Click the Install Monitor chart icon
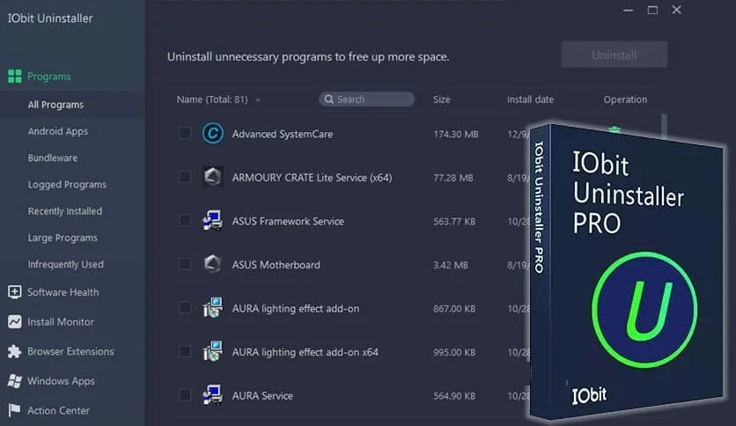 tap(15, 322)
